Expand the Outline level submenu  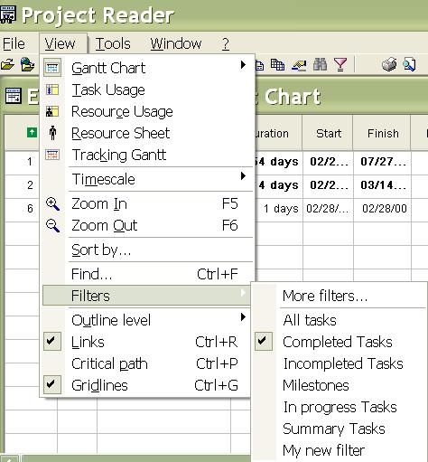point(146,320)
